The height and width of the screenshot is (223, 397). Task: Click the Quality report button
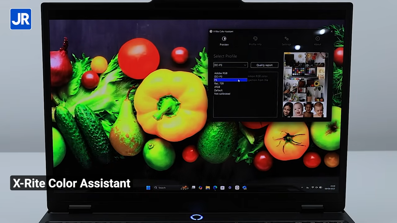point(264,65)
